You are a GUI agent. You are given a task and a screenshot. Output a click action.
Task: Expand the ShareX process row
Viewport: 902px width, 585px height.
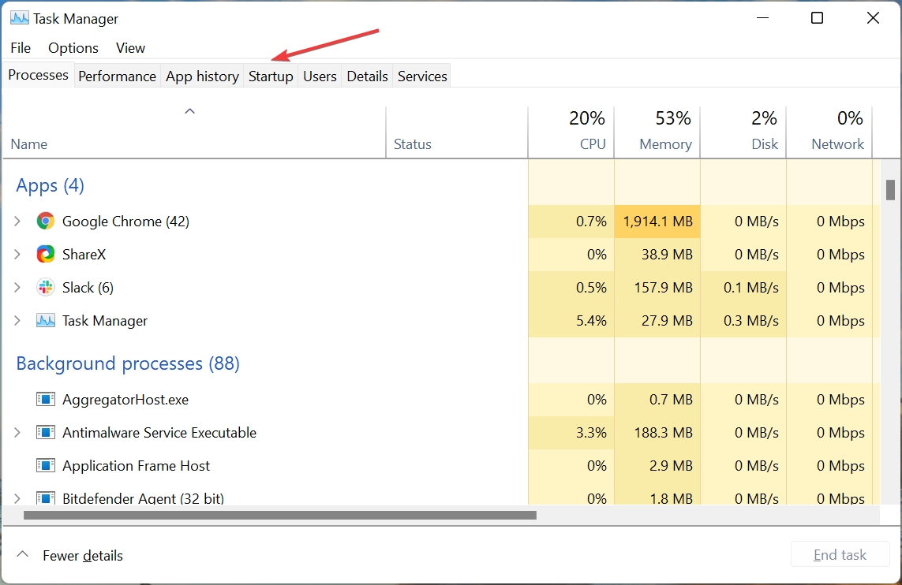17,254
